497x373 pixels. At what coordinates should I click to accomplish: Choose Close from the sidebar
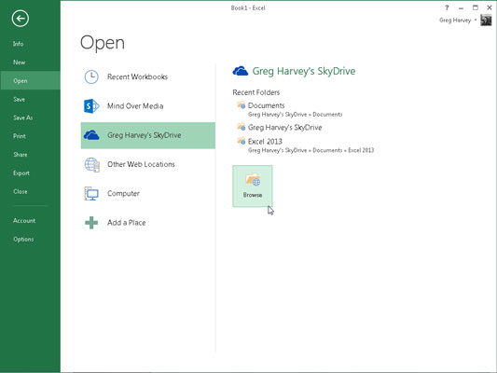click(21, 191)
